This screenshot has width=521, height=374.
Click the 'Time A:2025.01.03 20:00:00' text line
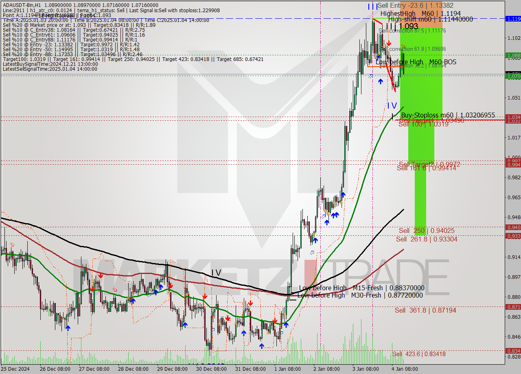click(106, 20)
